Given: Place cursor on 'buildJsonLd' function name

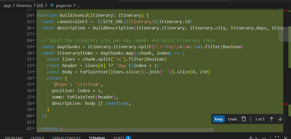Looking at the screenshot, I should (x=74, y=15).
